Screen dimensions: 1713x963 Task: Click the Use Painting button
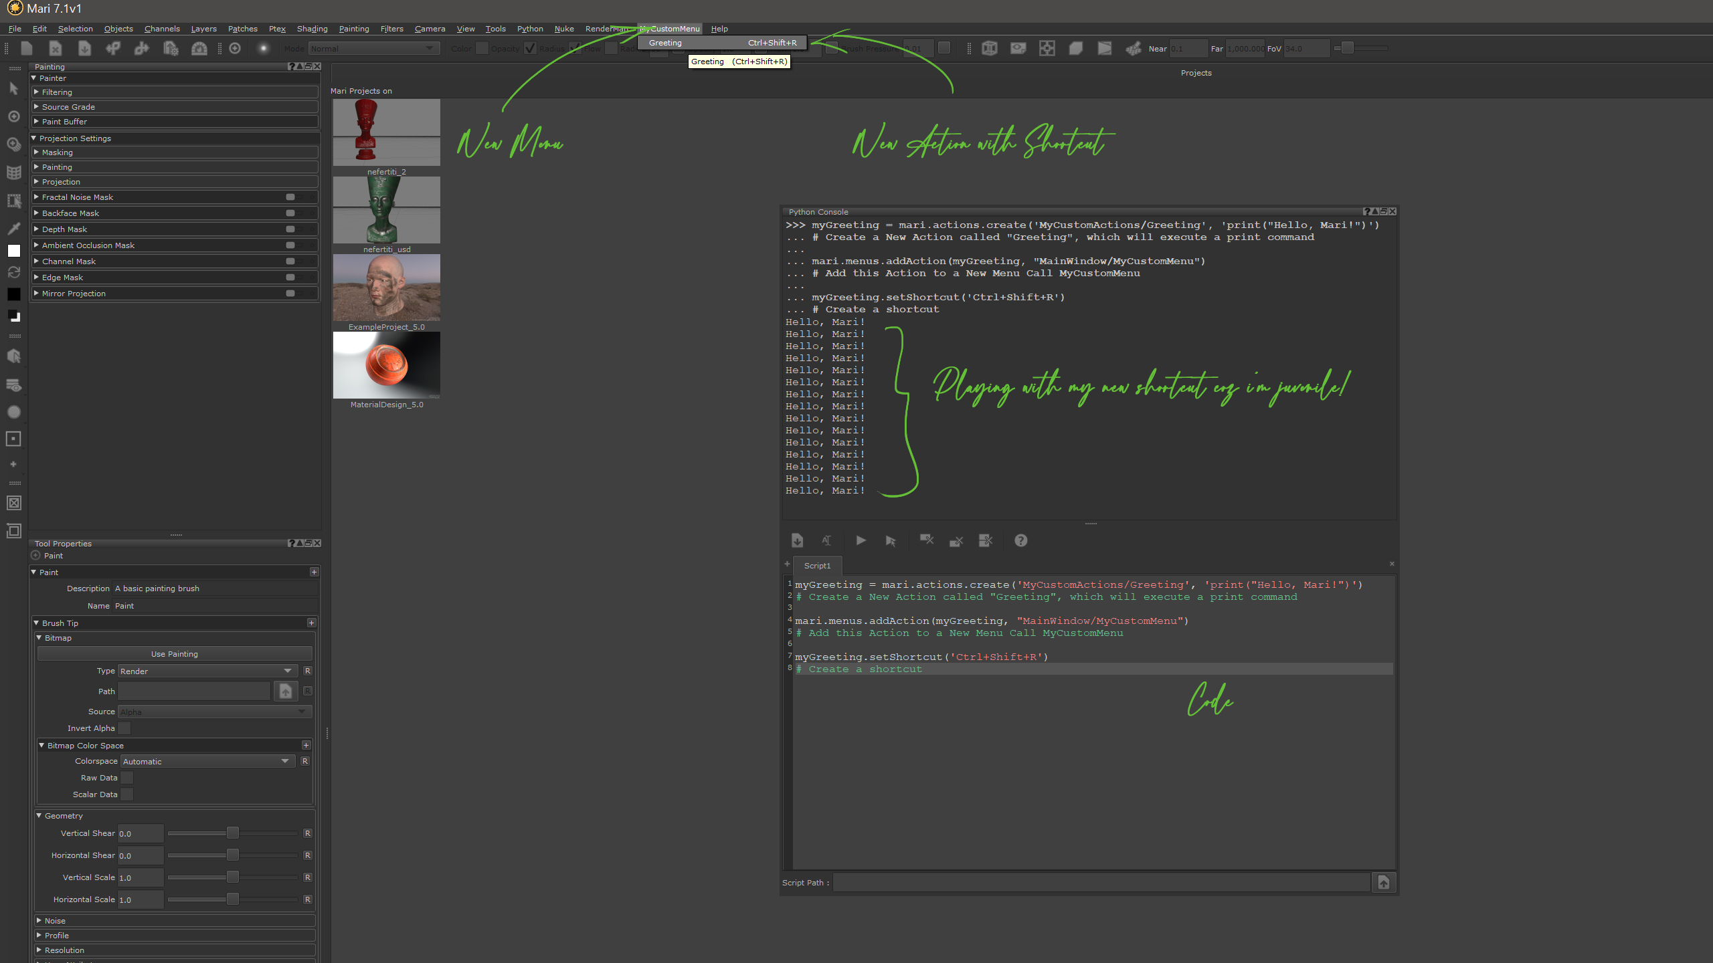pos(174,654)
